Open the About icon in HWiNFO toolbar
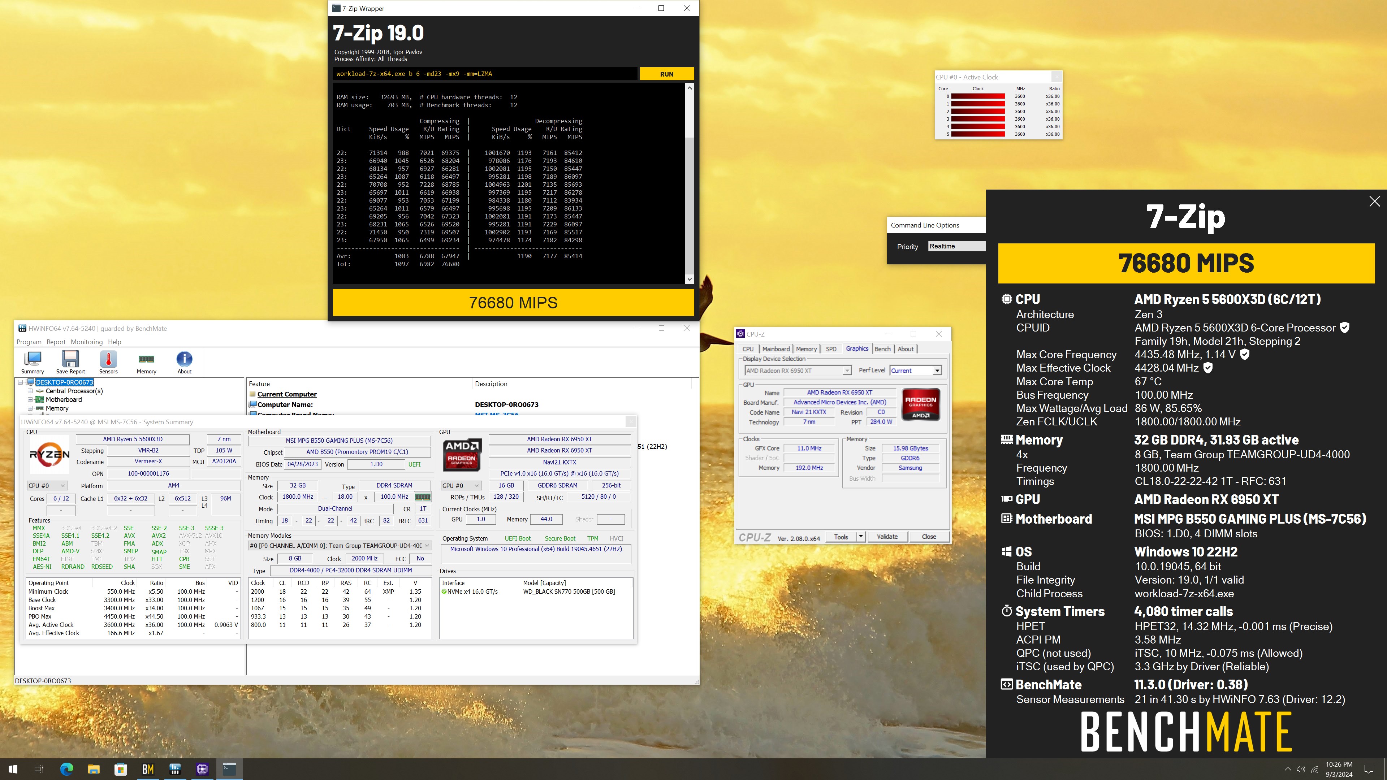Viewport: 1387px width, 780px height. (x=184, y=362)
